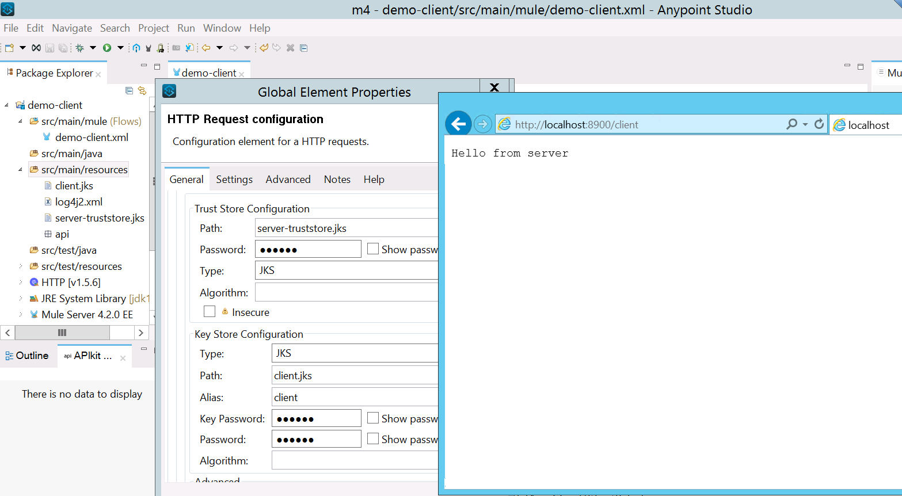The width and height of the screenshot is (902, 496).
Task: Click the Trust Store Path field
Action: tap(346, 228)
